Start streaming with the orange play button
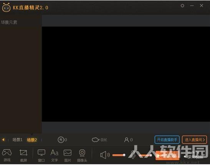The image size is (210, 165). (167, 156)
